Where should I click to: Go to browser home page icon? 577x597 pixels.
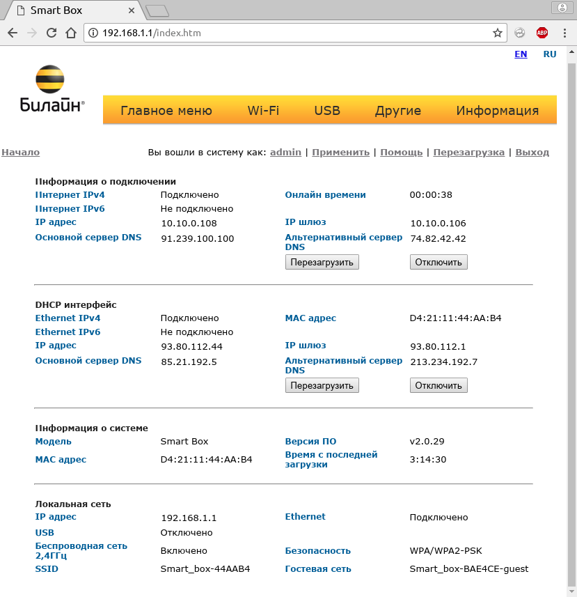pos(71,33)
